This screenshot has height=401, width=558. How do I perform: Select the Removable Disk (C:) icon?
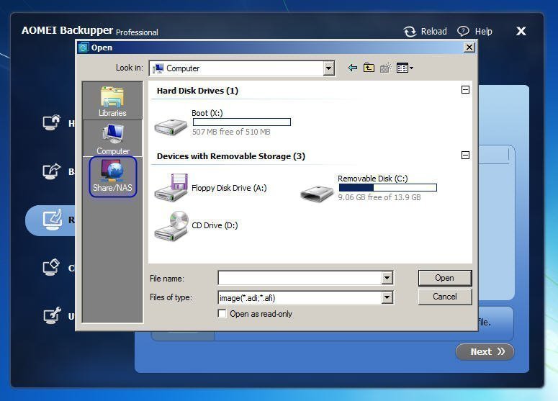[x=316, y=193]
